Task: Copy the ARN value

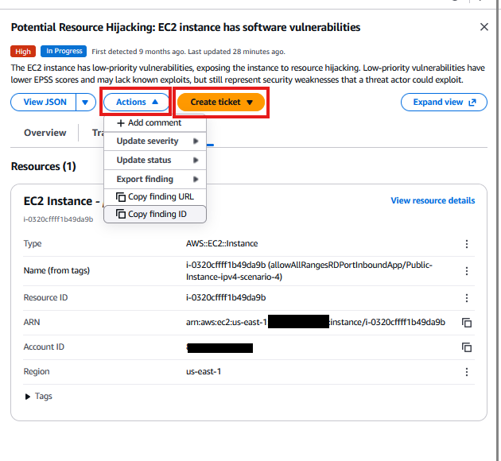Action: click(x=467, y=323)
